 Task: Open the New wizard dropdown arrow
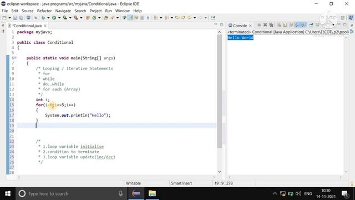click(x=9, y=18)
